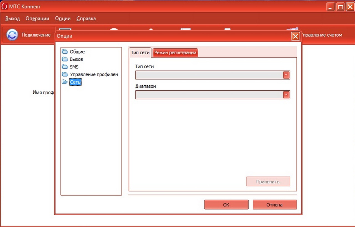The image size is (355, 227).
Task: Open the Справка menu
Action: 86,19
